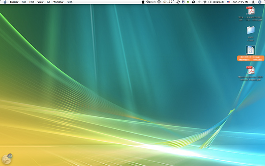This screenshot has height=166, width=265.
Task: Open the Help menu
Action: [x=69, y=2]
